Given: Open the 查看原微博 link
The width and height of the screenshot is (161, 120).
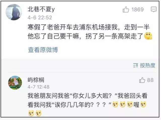Looking at the screenshot, I should [x=43, y=50].
